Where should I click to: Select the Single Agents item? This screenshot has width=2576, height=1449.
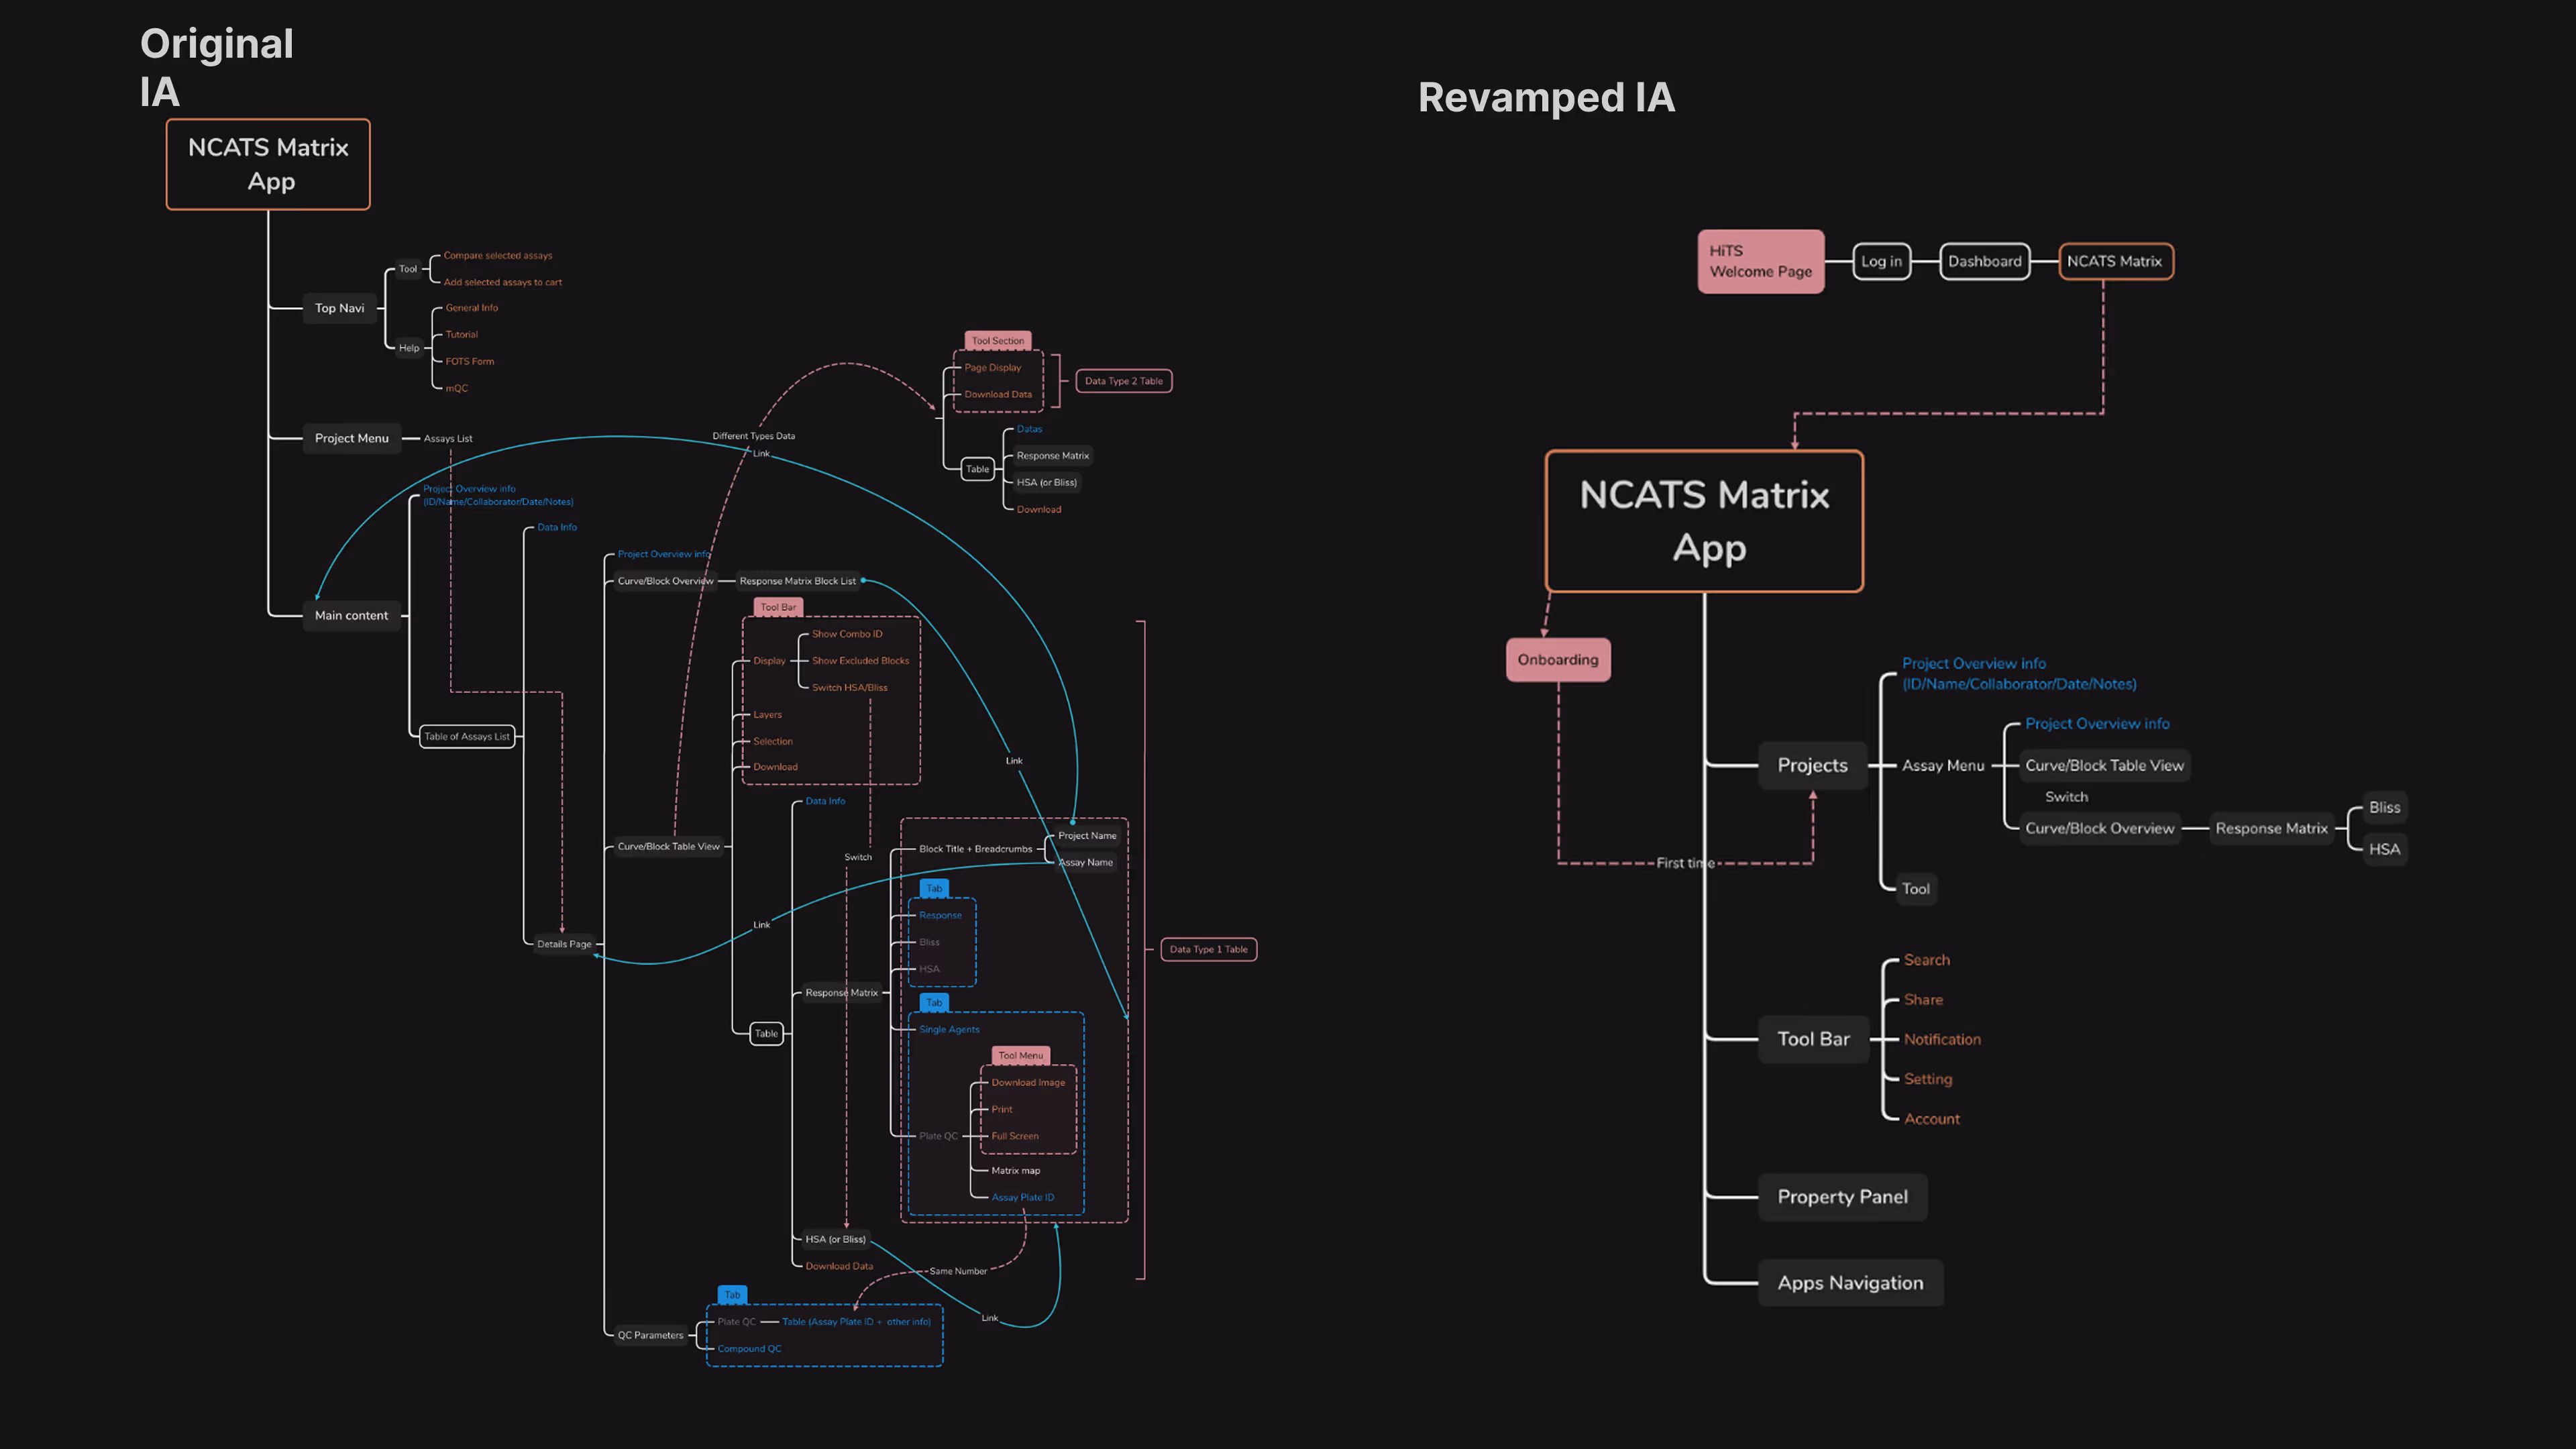pos(949,1030)
